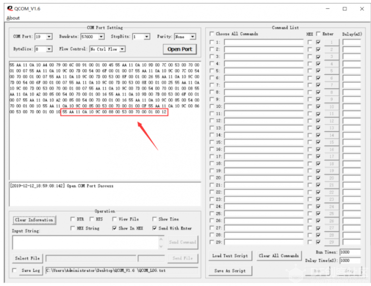Check the command 22 selection checkbox
The height and width of the screenshot is (286, 371).
click(212, 192)
